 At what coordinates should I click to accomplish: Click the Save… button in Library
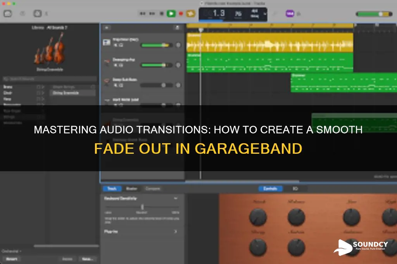click(x=88, y=259)
